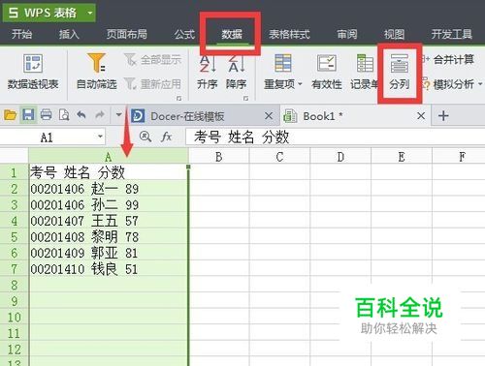The image size is (485, 366).
Task: Click the formula bar zoom icon
Action: (145, 137)
